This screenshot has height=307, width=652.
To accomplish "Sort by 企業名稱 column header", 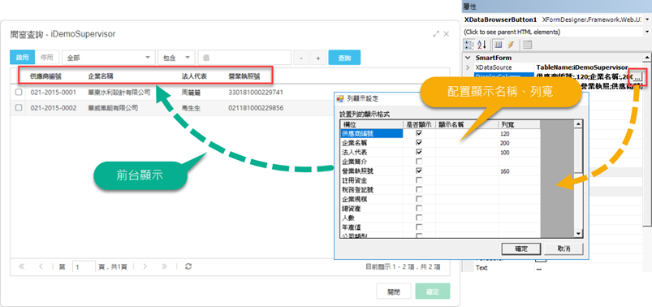I will click(x=100, y=76).
